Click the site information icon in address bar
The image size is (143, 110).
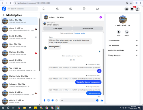(15, 3)
